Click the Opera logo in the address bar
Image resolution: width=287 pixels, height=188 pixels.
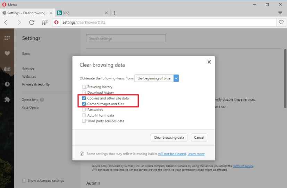pyautogui.click(x=57, y=22)
